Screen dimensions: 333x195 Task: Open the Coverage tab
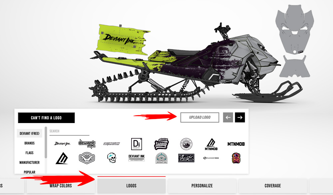(273, 186)
